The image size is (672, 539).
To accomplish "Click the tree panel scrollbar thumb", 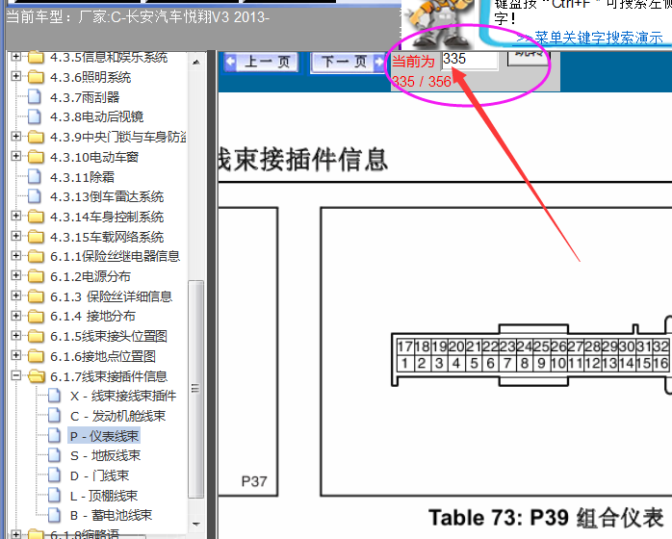I will pyautogui.click(x=195, y=389).
